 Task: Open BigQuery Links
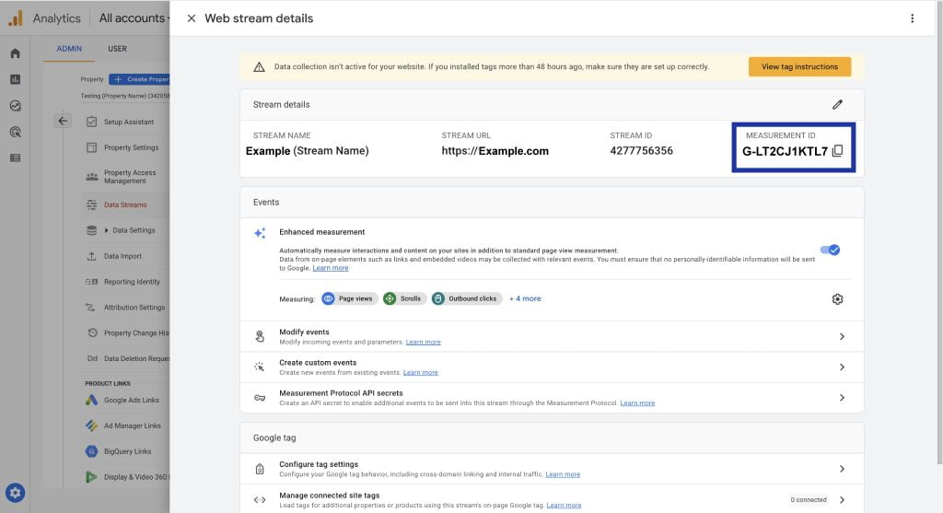[127, 451]
